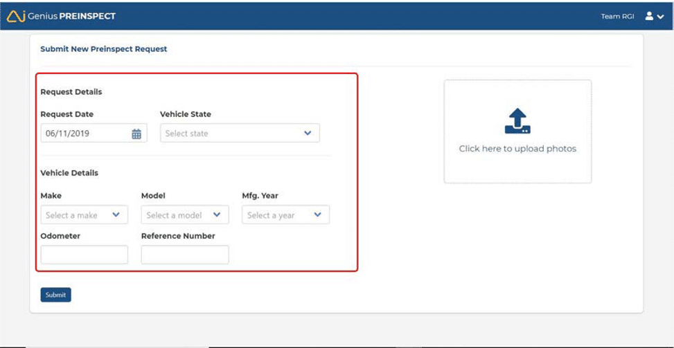Open the Select a year dropdown

(286, 214)
